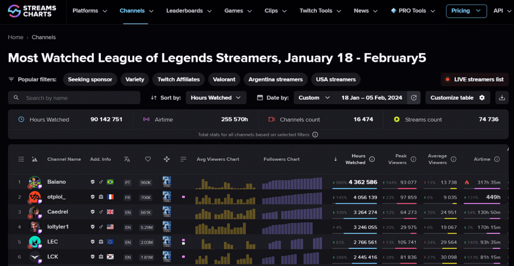
Task: Toggle the Seeking sponsor filter
Action: [90, 80]
